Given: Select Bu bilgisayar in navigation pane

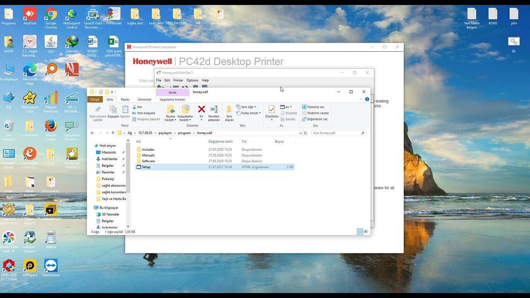Looking at the screenshot, I should click(x=108, y=208).
